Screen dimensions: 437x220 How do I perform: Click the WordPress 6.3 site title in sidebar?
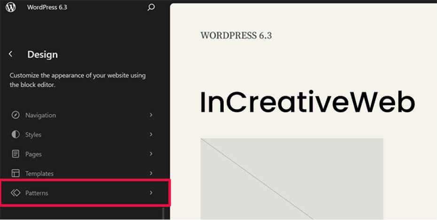47,7
